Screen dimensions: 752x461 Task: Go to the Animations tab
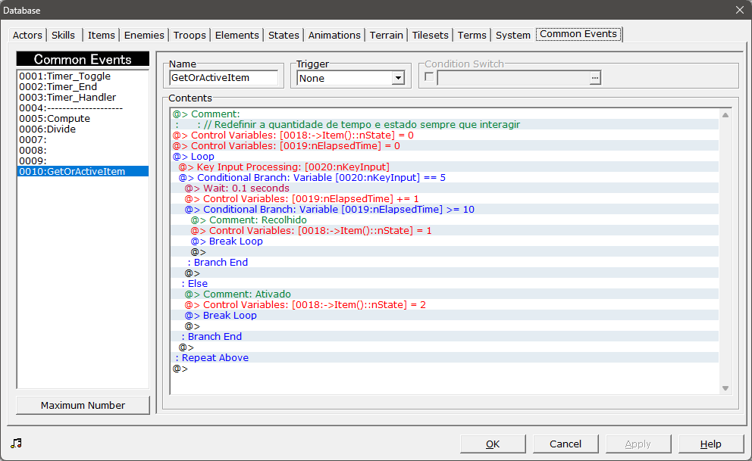coord(334,36)
